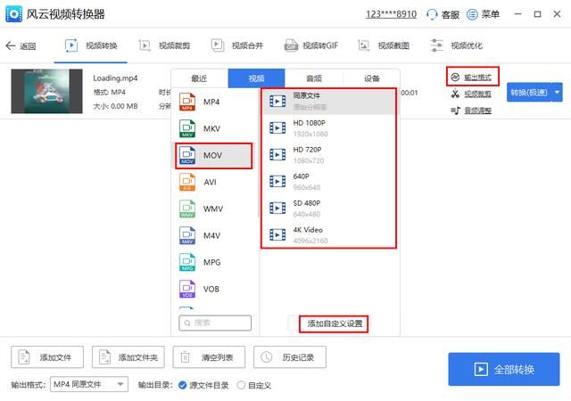Select the MOV format file icon
Image resolution: width=571 pixels, height=401 pixels.
pos(187,155)
